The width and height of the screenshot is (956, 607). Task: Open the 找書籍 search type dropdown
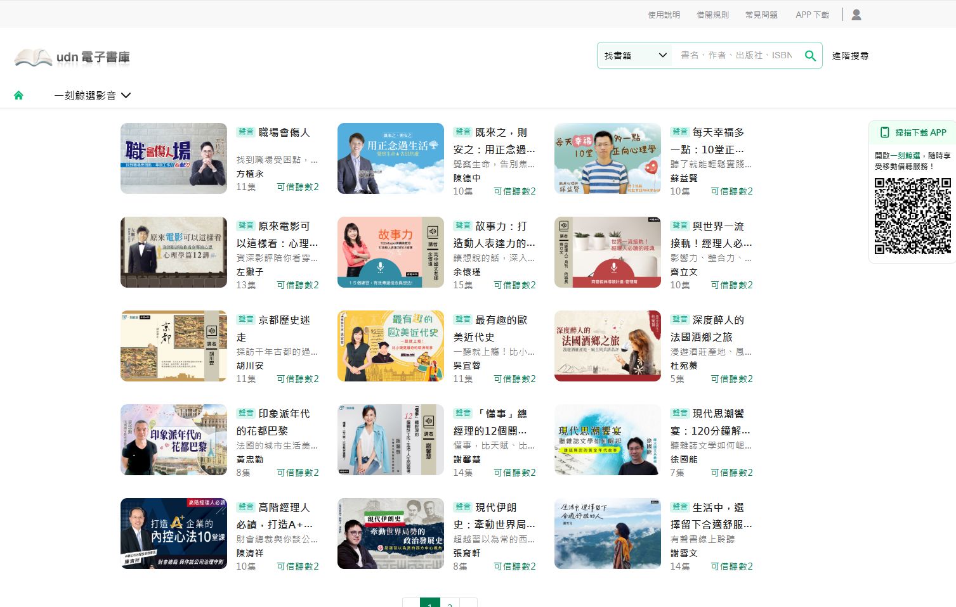635,56
